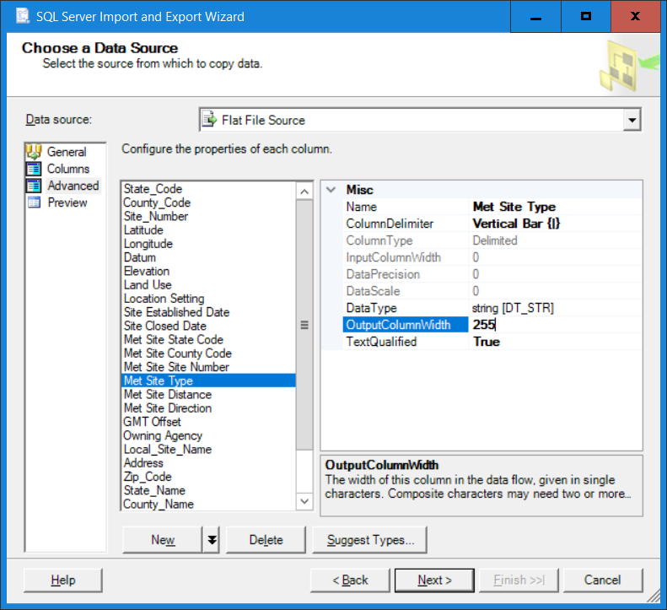Open the General page
Image resolution: width=667 pixels, height=610 pixels.
pyautogui.click(x=67, y=152)
